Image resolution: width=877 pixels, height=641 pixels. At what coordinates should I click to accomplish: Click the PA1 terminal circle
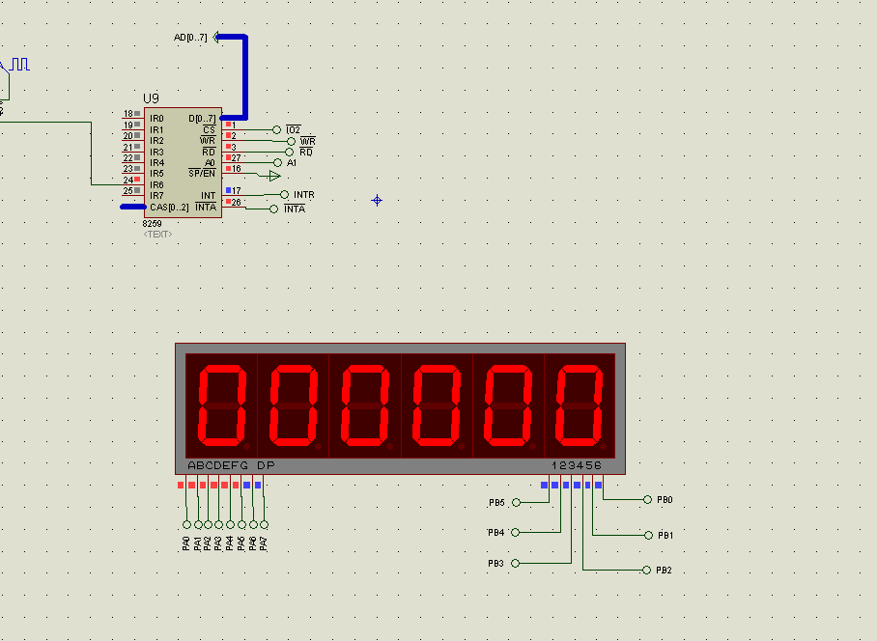(198, 525)
